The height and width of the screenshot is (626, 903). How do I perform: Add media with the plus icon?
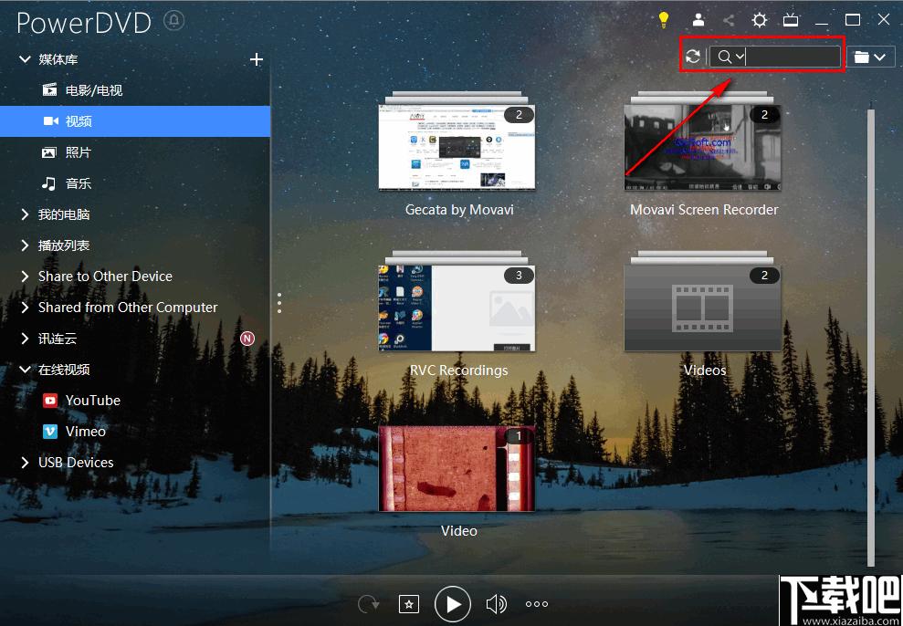click(x=257, y=59)
